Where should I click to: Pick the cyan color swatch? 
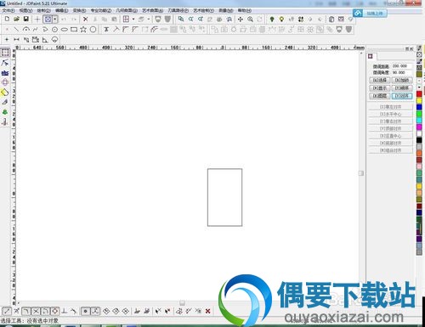pyautogui.click(x=419, y=121)
